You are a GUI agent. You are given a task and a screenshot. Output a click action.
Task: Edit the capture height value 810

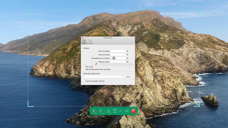[x=115, y=112]
